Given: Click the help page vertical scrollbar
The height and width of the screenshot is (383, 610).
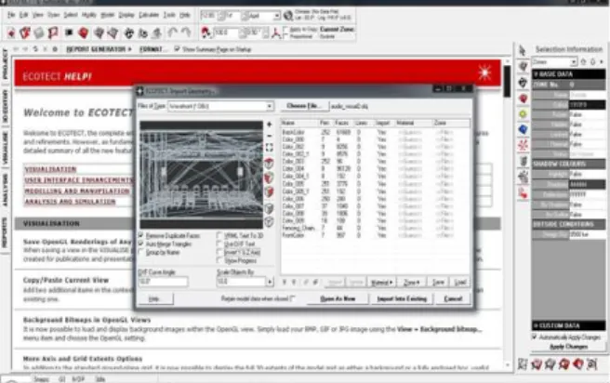Looking at the screenshot, I should (x=507, y=212).
